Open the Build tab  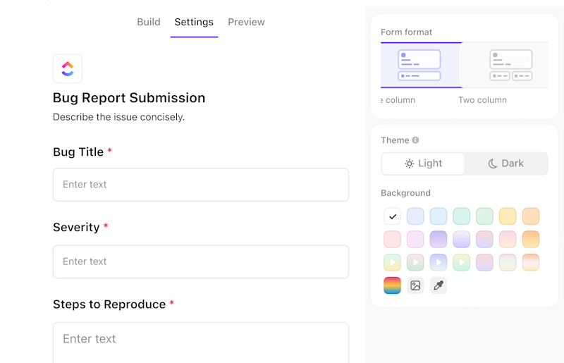coord(149,22)
